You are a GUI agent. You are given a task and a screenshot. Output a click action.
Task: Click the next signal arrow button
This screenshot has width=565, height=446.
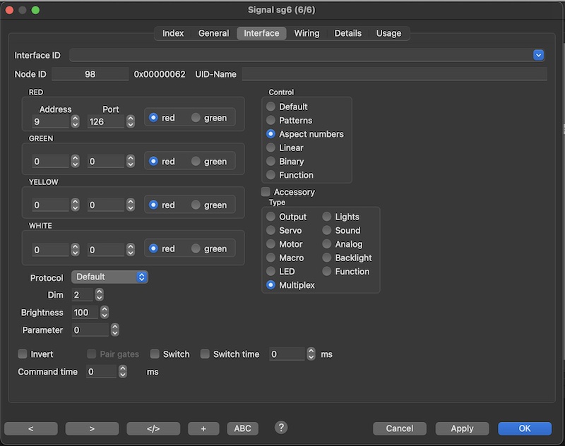[x=92, y=428]
